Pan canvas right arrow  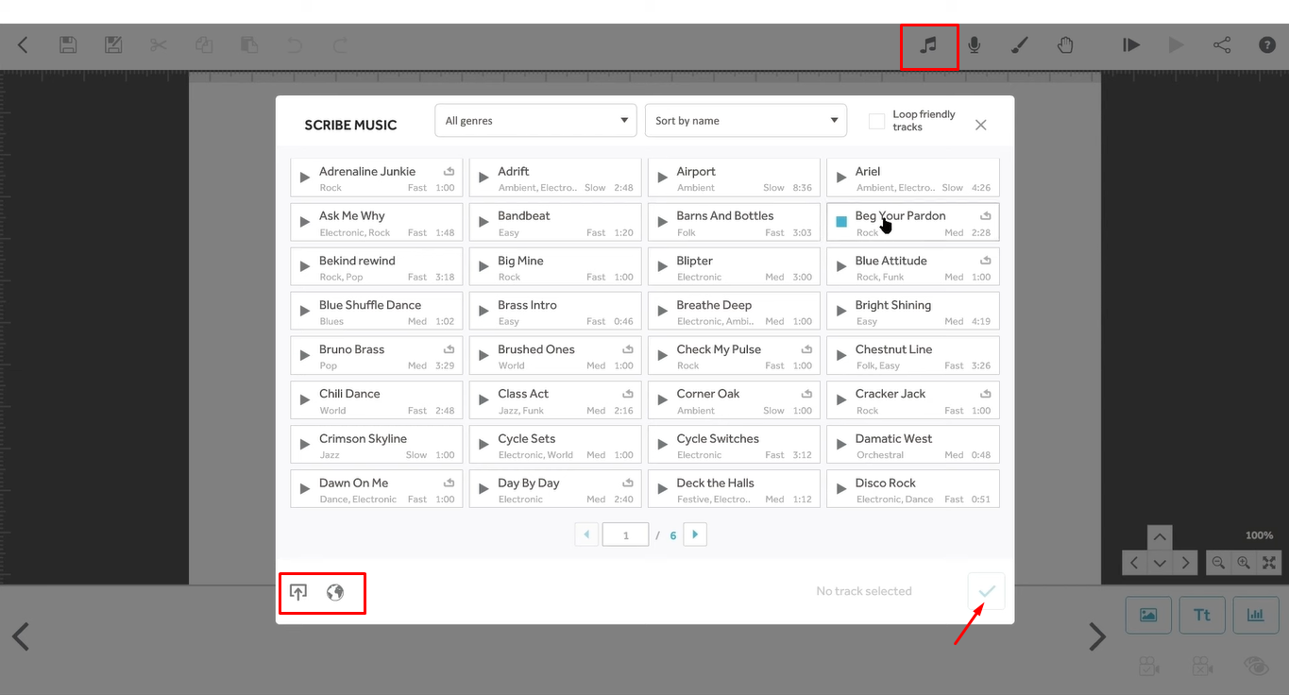click(1185, 563)
